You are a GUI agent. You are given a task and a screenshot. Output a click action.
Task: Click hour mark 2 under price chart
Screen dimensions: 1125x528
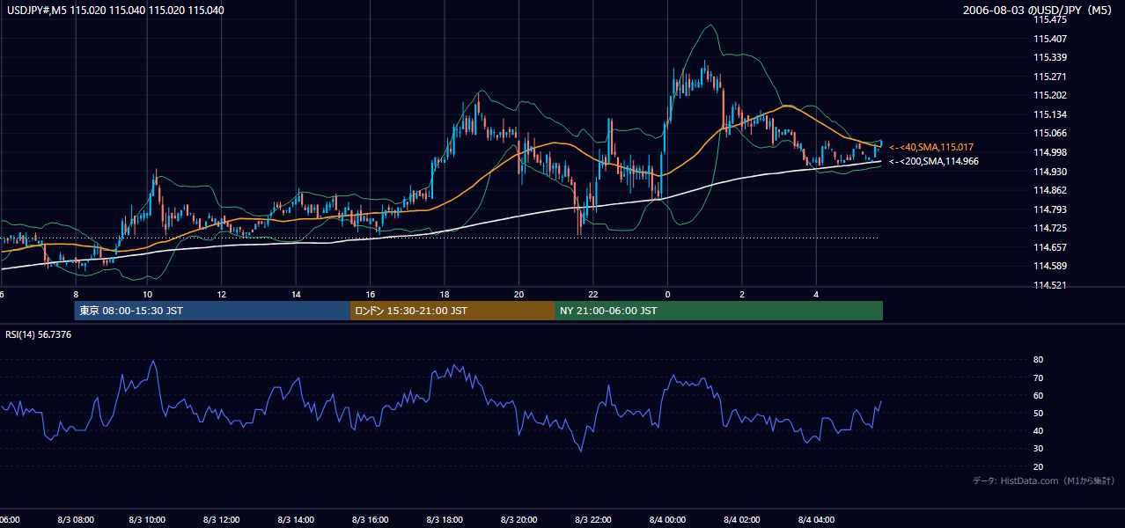coord(742,295)
